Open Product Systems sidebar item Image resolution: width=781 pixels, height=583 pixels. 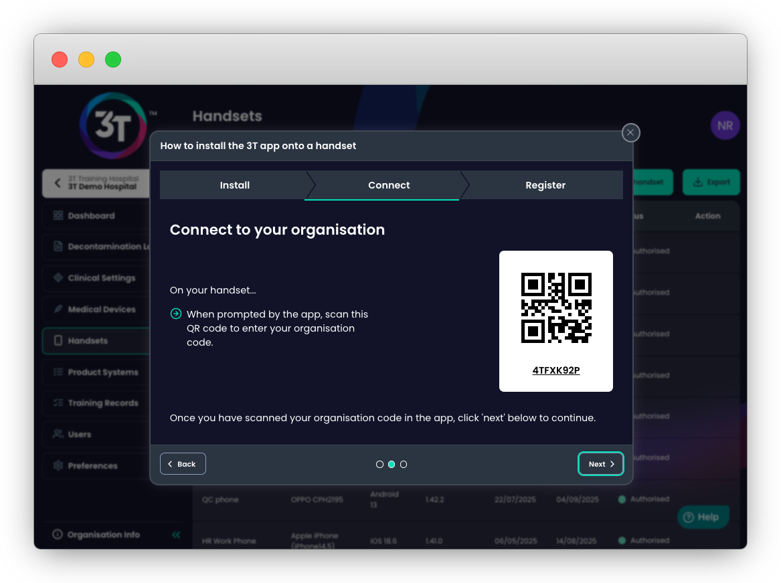pyautogui.click(x=96, y=372)
